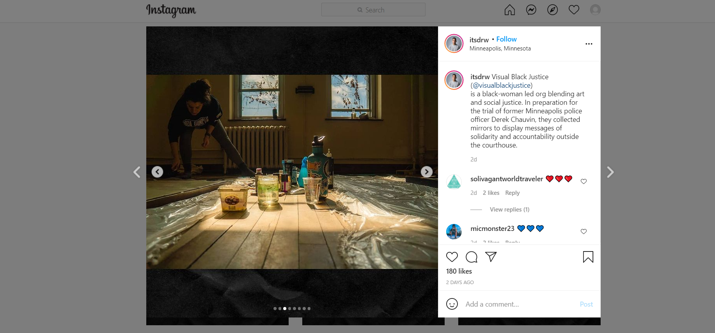Click the comment speech bubble icon

(x=471, y=257)
